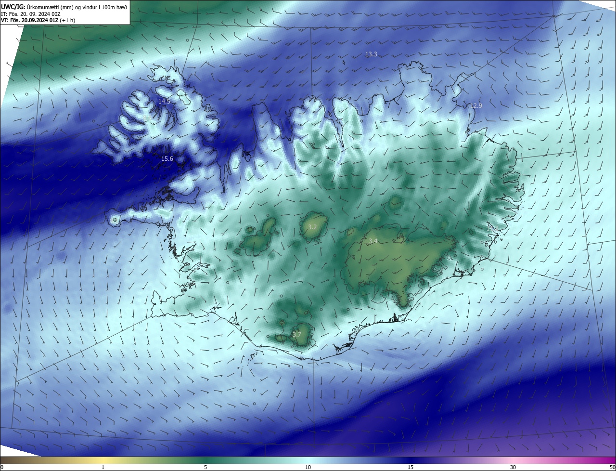Click the color scale label 10
616x471 pixels.
coord(308,467)
